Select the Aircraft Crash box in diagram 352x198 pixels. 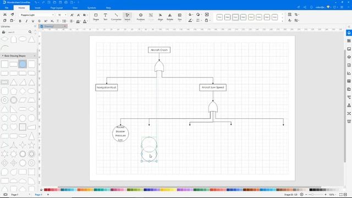(x=159, y=50)
